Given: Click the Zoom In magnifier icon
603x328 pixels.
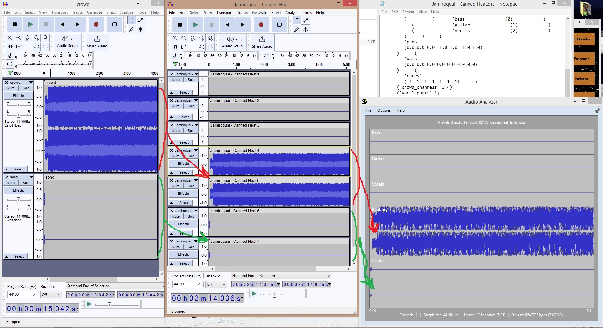Looking at the screenshot, I should tap(175, 38).
